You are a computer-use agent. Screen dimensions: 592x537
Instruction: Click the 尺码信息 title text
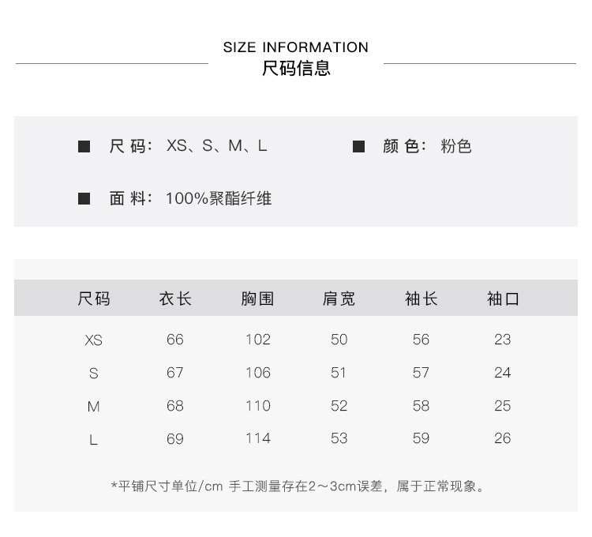point(296,69)
